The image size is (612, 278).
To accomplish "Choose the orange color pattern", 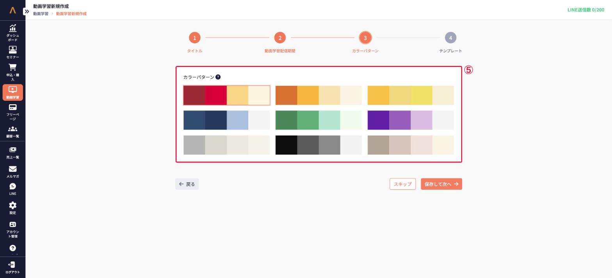I will pos(318,95).
